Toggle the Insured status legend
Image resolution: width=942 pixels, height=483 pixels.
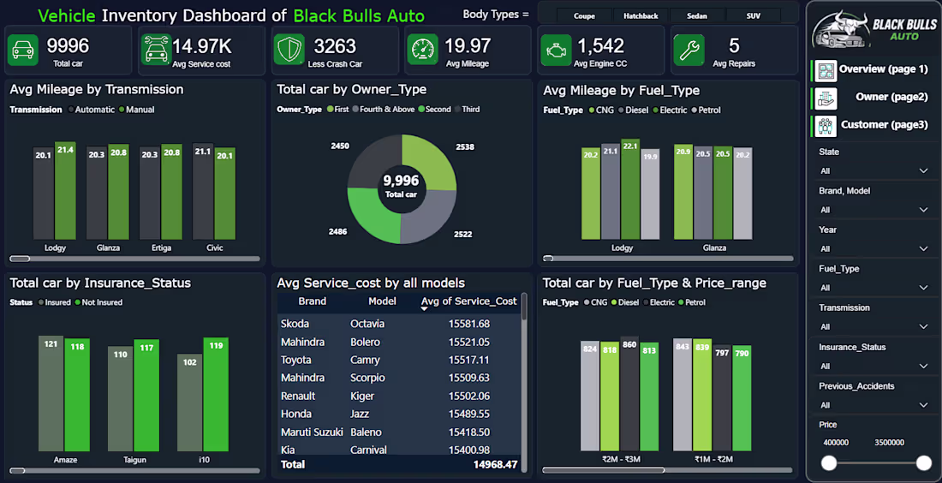(x=54, y=303)
